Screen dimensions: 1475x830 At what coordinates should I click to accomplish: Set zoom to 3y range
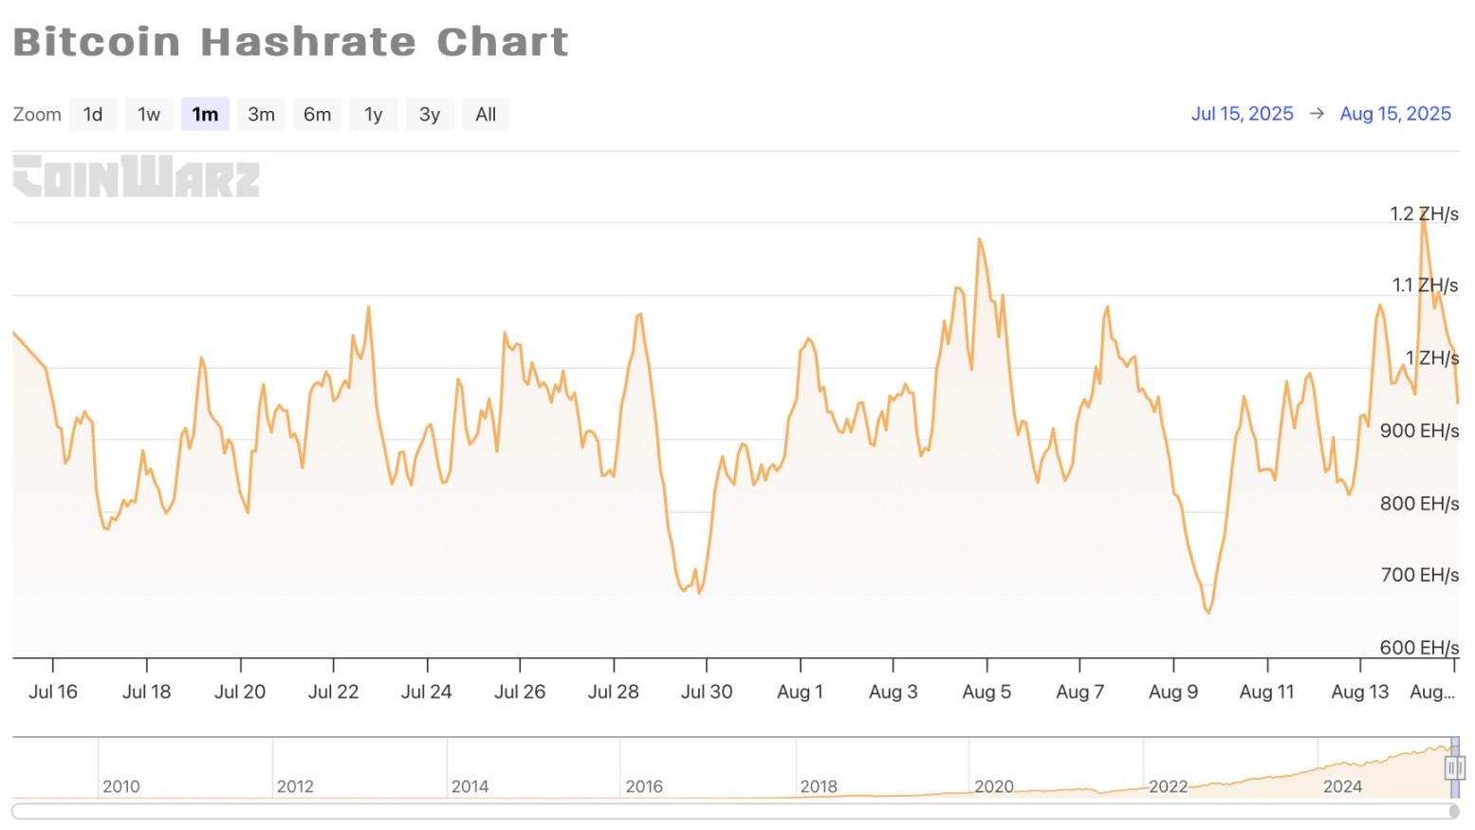coord(430,115)
